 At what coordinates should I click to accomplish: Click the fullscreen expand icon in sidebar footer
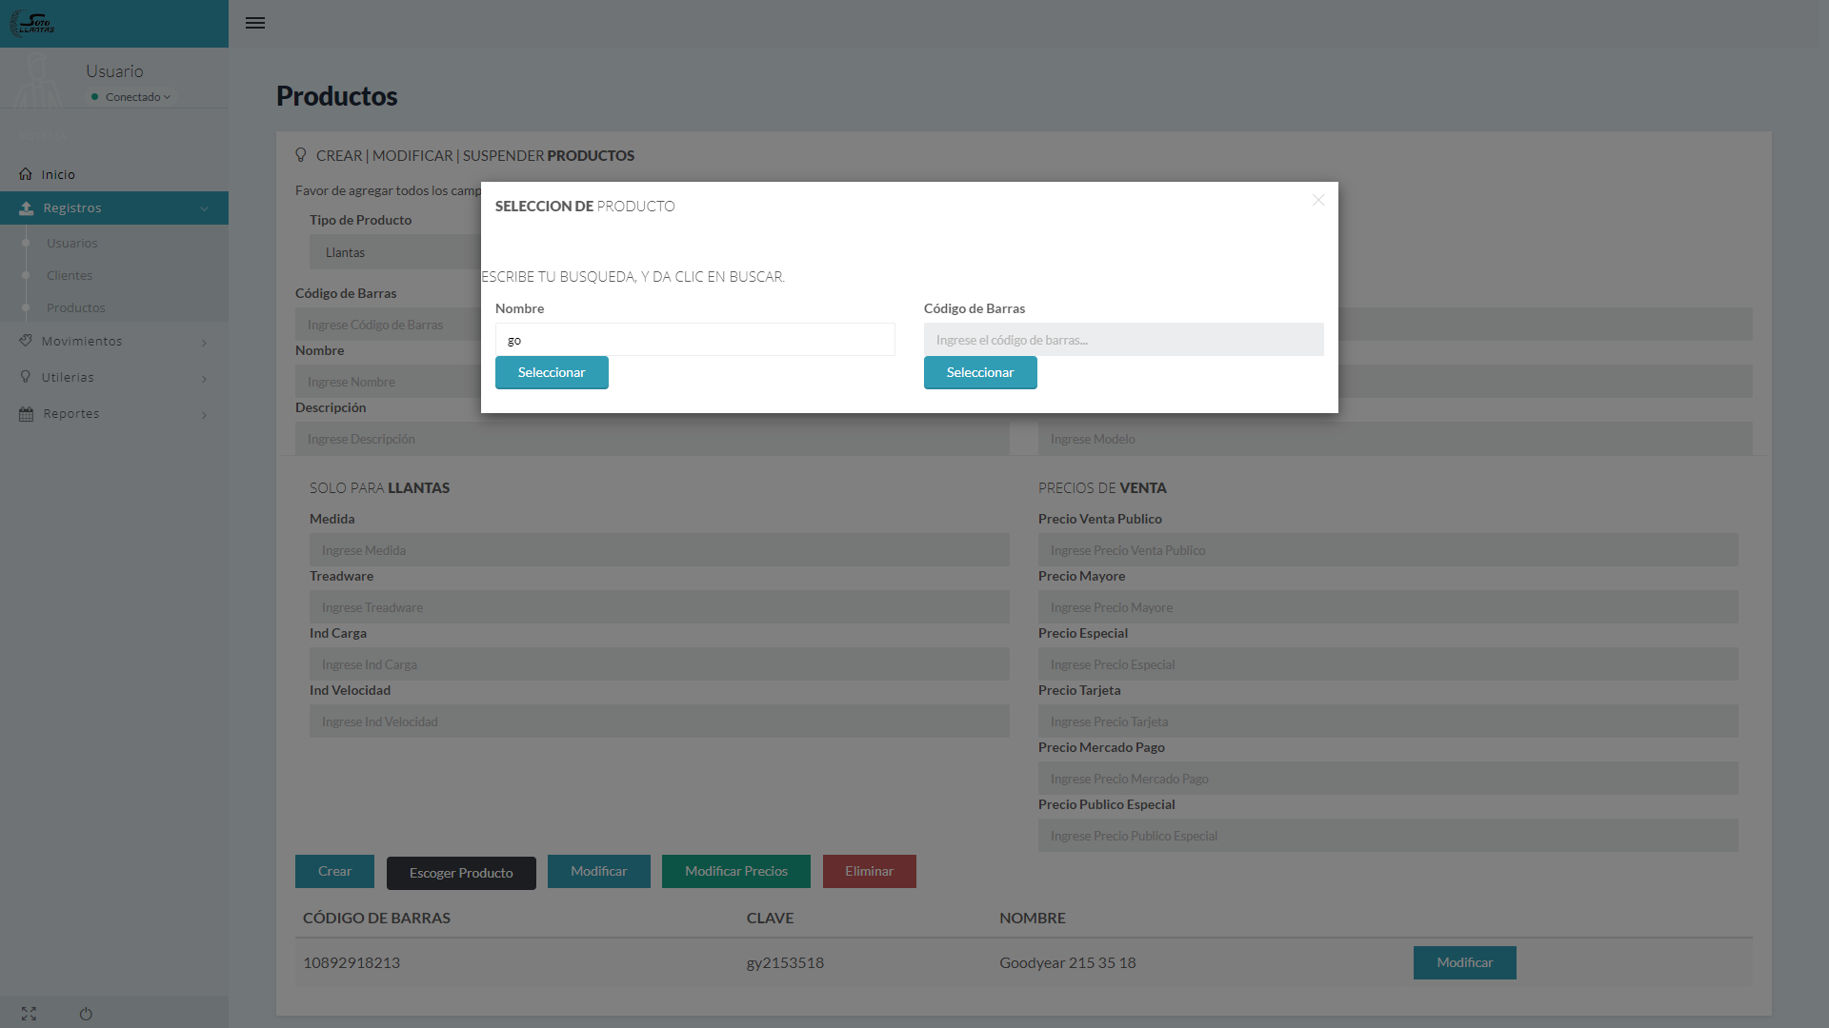coord(29,1014)
